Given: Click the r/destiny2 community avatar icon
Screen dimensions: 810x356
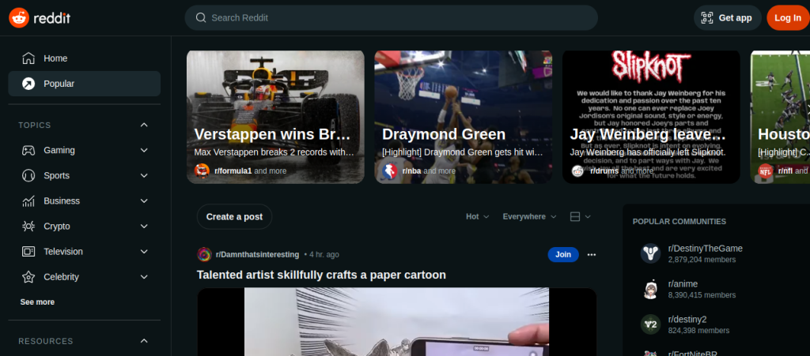Looking at the screenshot, I should point(650,324).
